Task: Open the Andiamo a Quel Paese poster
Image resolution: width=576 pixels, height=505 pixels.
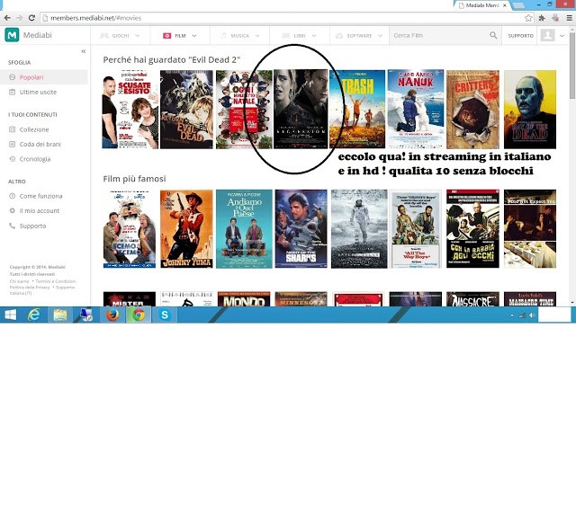Action: coord(244,229)
